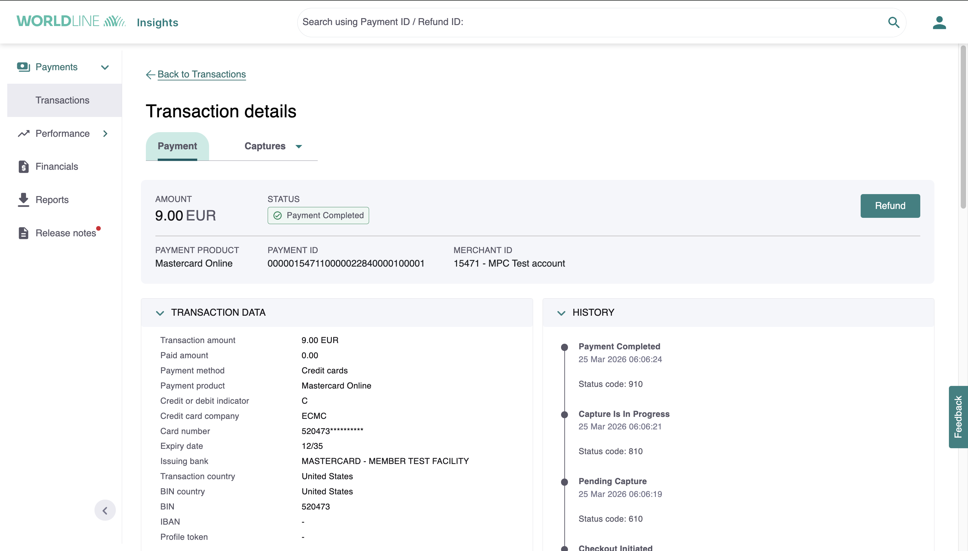This screenshot has width=968, height=551.
Task: Open the Feedback side tab
Action: click(x=958, y=417)
